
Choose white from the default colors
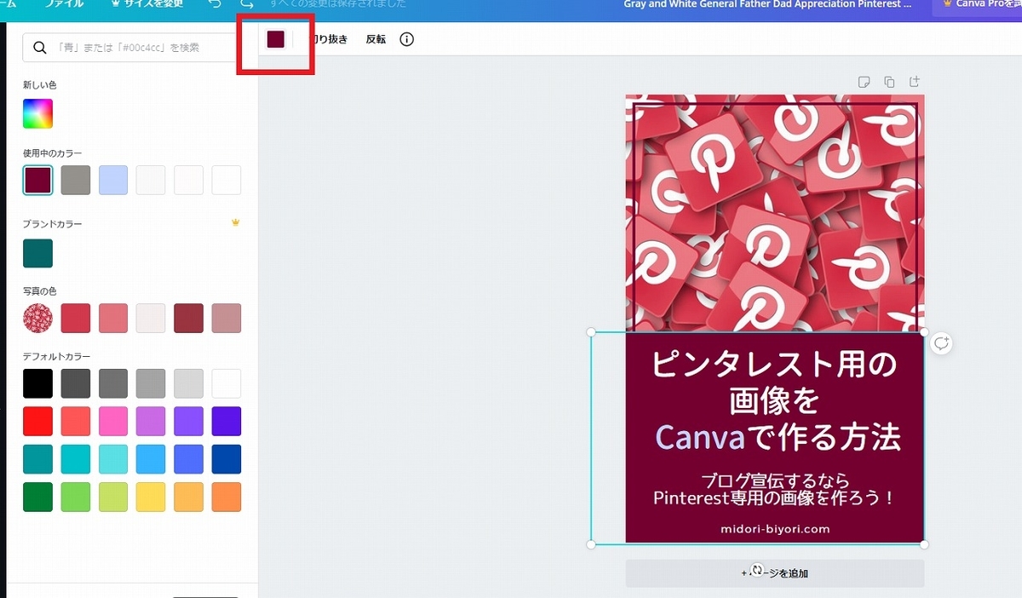(x=227, y=383)
